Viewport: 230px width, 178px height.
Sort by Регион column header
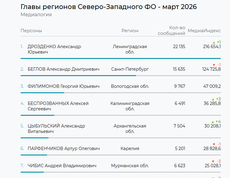coord(130,31)
